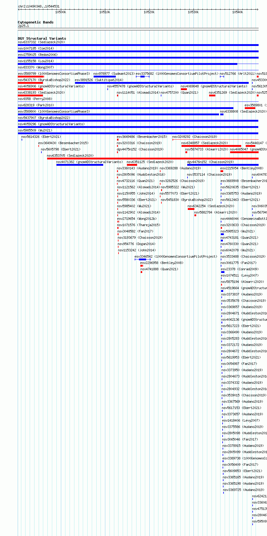Click the 10500k ruler tick label
267x536 pixels.
(61, 12)
